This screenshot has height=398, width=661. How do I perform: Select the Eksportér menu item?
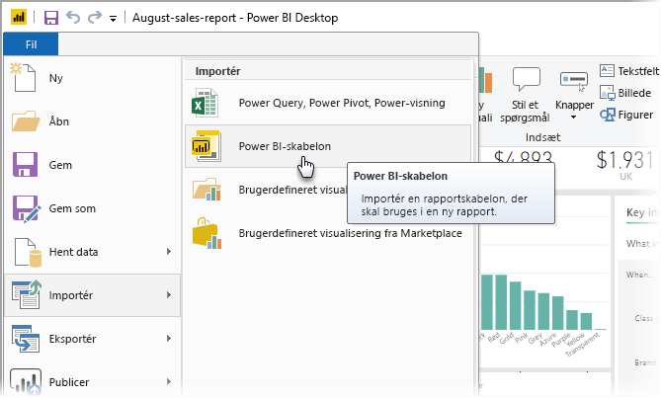pos(92,339)
